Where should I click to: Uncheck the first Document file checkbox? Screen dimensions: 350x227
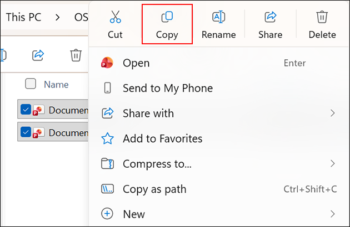pos(26,110)
